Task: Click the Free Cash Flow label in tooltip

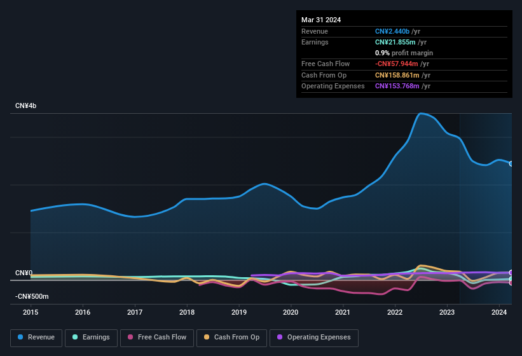Action: click(326, 64)
